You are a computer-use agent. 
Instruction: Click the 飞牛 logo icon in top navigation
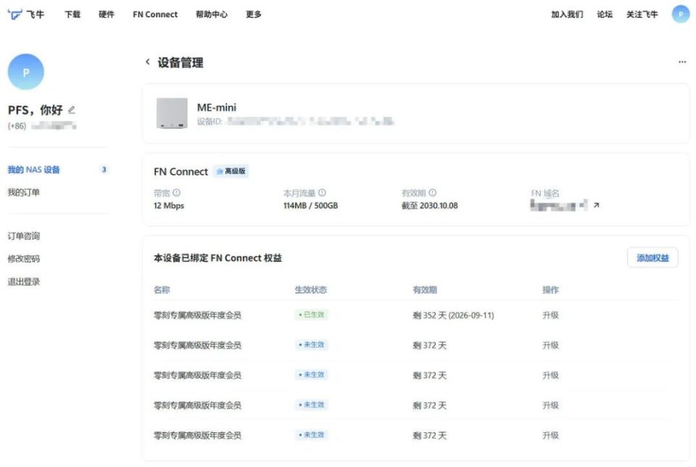(x=14, y=15)
